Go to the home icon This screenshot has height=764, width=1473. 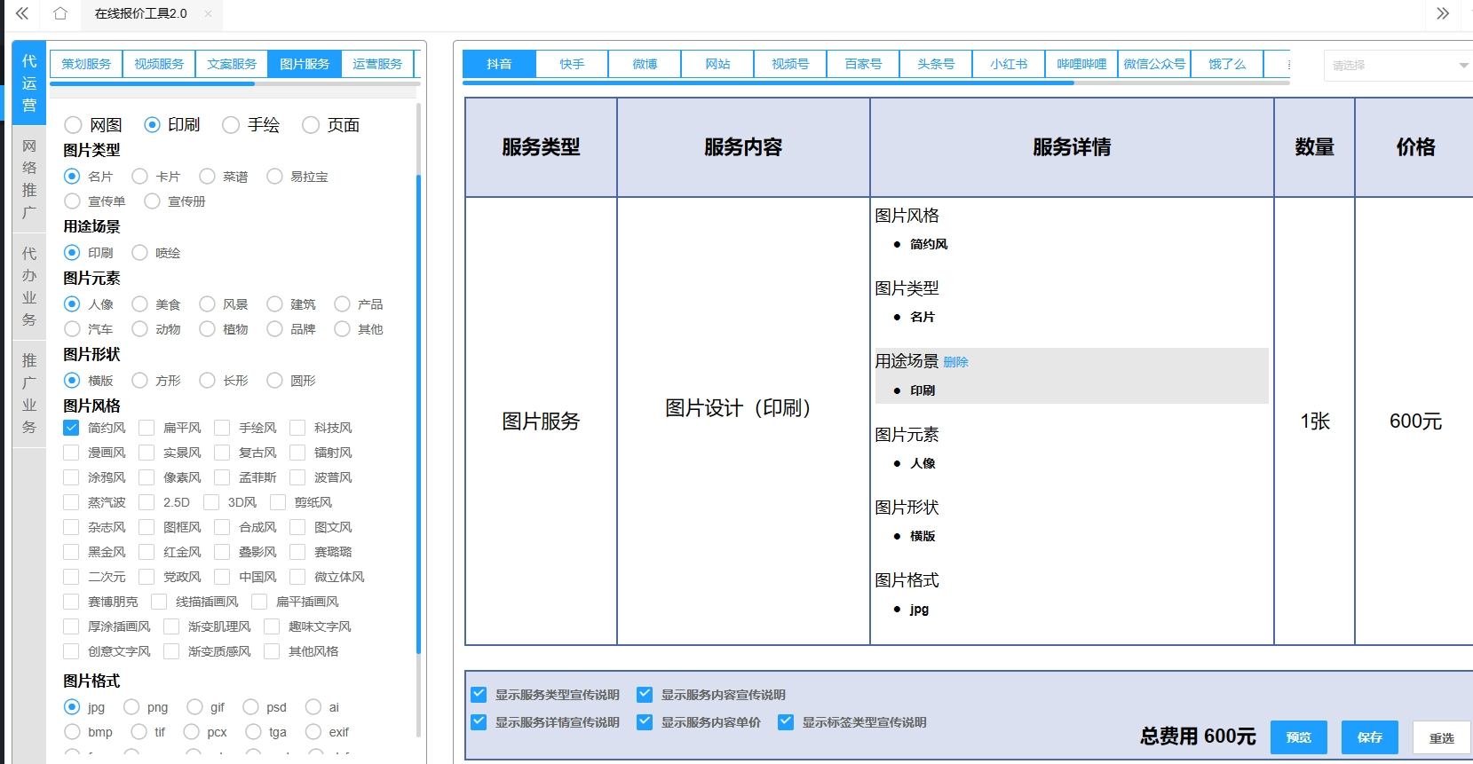tap(60, 13)
